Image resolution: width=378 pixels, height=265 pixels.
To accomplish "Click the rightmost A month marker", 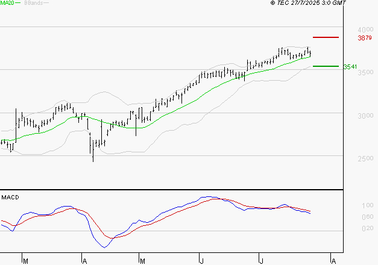I will (332, 261).
